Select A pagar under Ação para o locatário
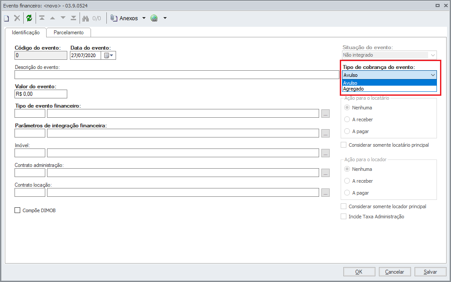The height and width of the screenshot is (282, 451). tap(347, 131)
